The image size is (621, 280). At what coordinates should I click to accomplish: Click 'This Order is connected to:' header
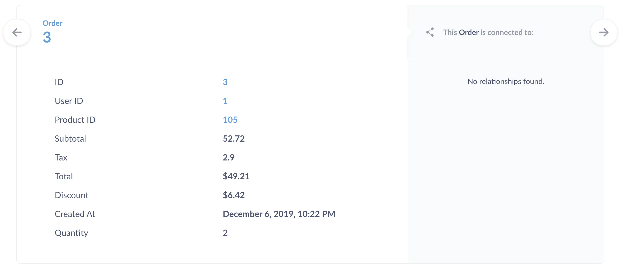click(x=488, y=32)
